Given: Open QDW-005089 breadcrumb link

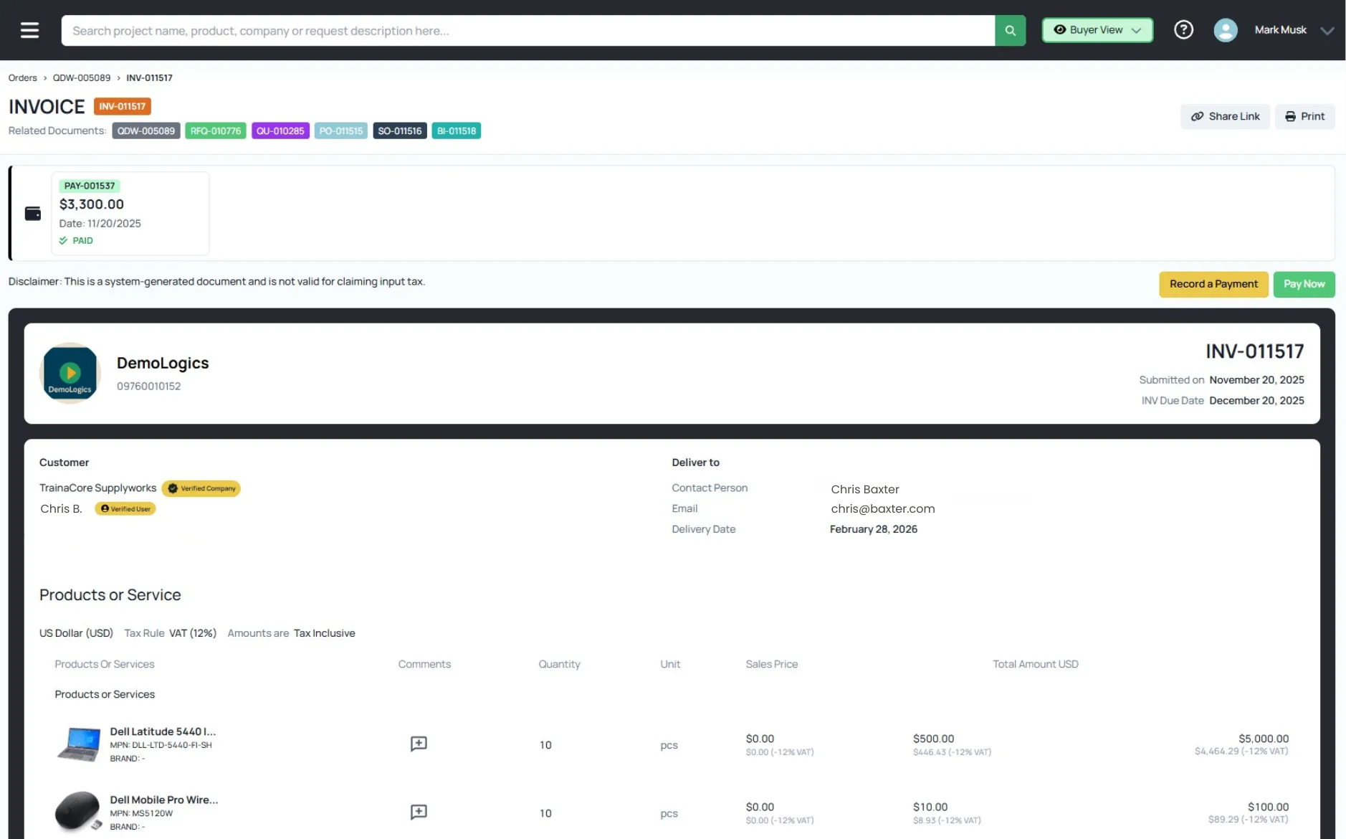Looking at the screenshot, I should [x=82, y=77].
